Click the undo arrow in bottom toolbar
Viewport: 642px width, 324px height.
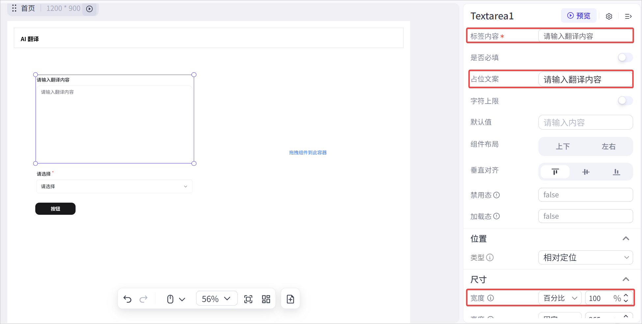click(x=127, y=299)
